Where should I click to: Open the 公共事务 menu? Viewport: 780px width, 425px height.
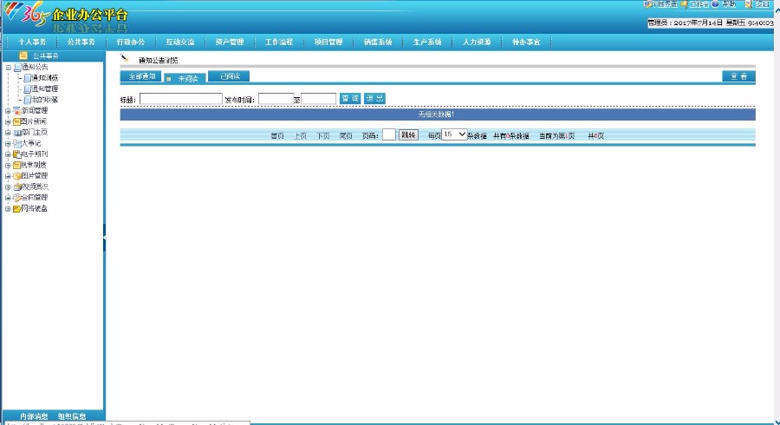[81, 42]
